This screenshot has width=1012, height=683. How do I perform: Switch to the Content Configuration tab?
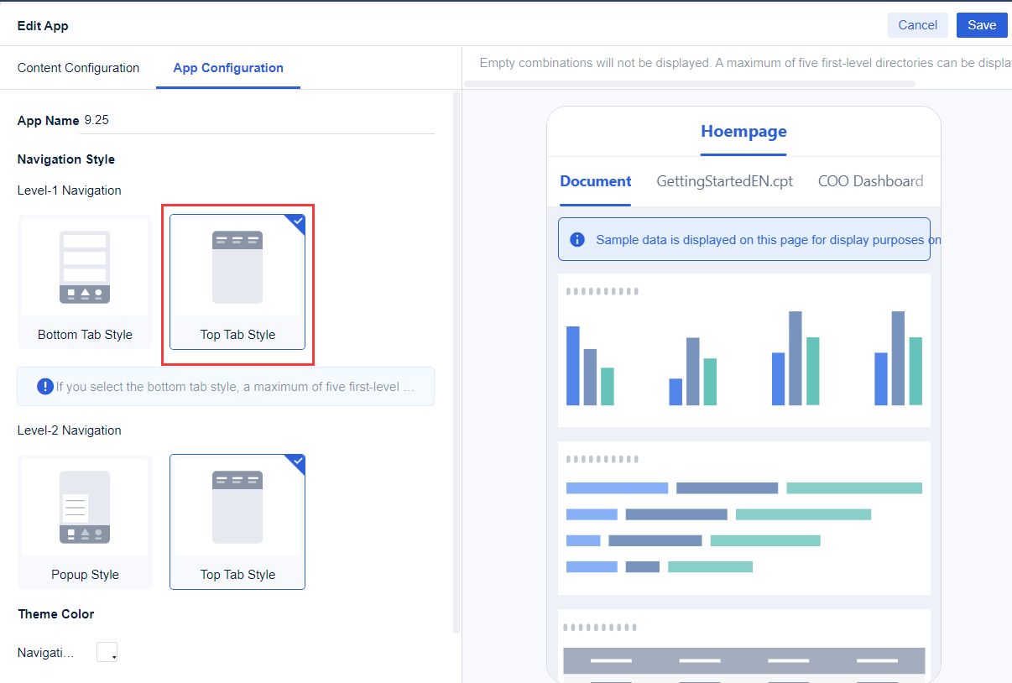pos(78,67)
